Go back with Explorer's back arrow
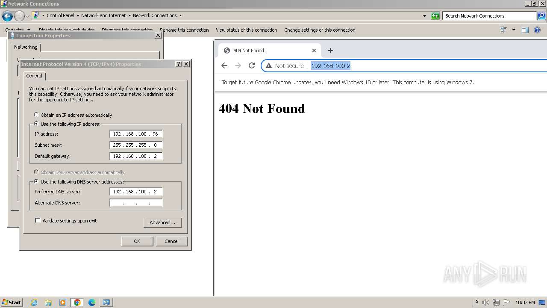The height and width of the screenshot is (308, 547). tap(7, 16)
